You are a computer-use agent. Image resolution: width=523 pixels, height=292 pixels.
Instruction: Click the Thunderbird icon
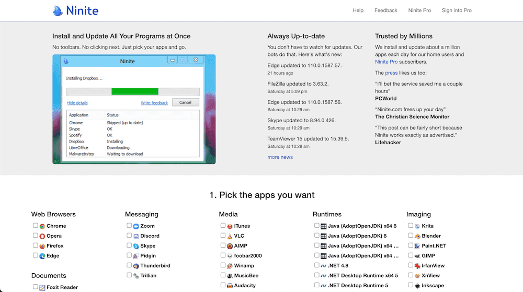pyautogui.click(x=136, y=266)
